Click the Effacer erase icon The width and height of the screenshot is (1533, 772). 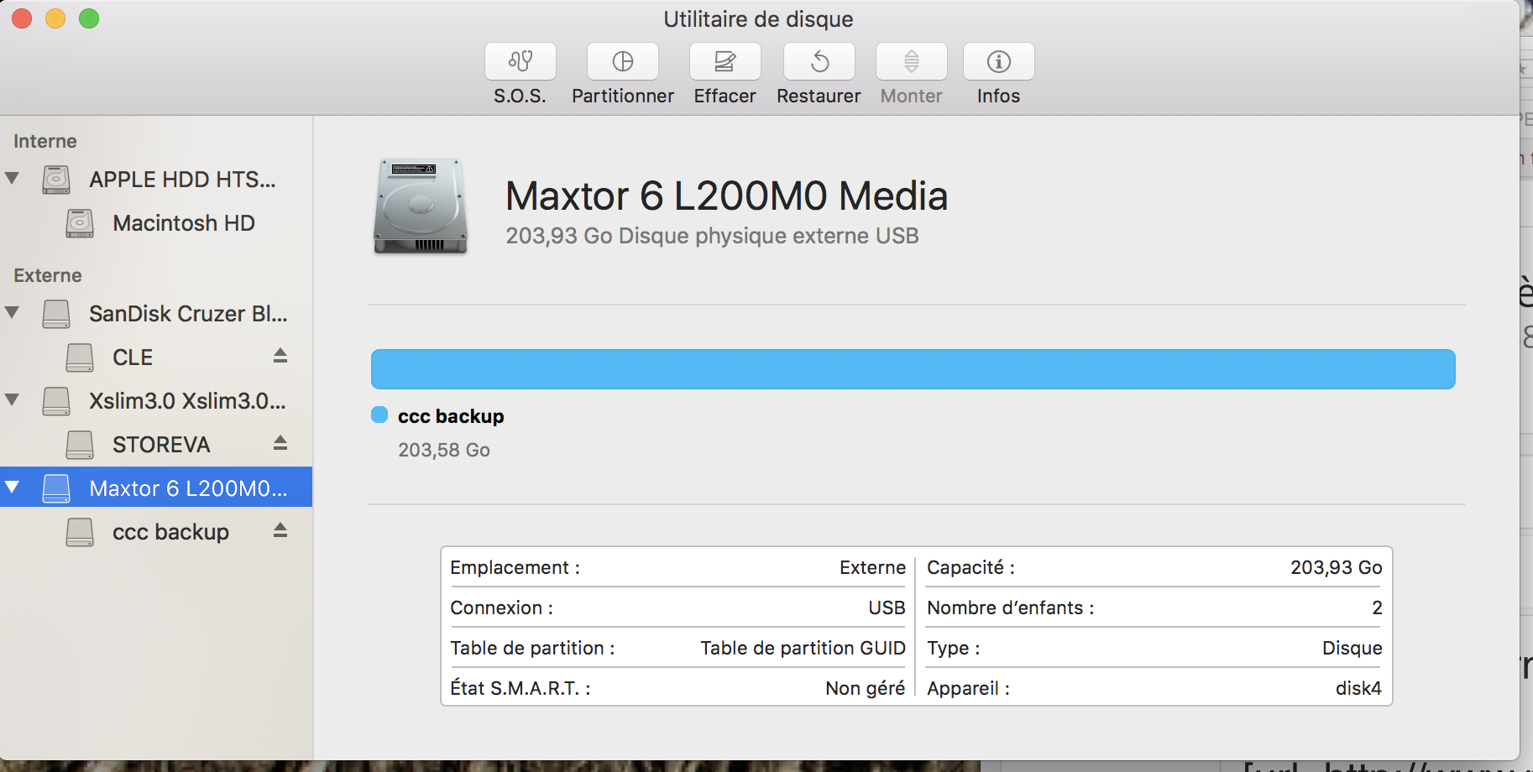725,62
